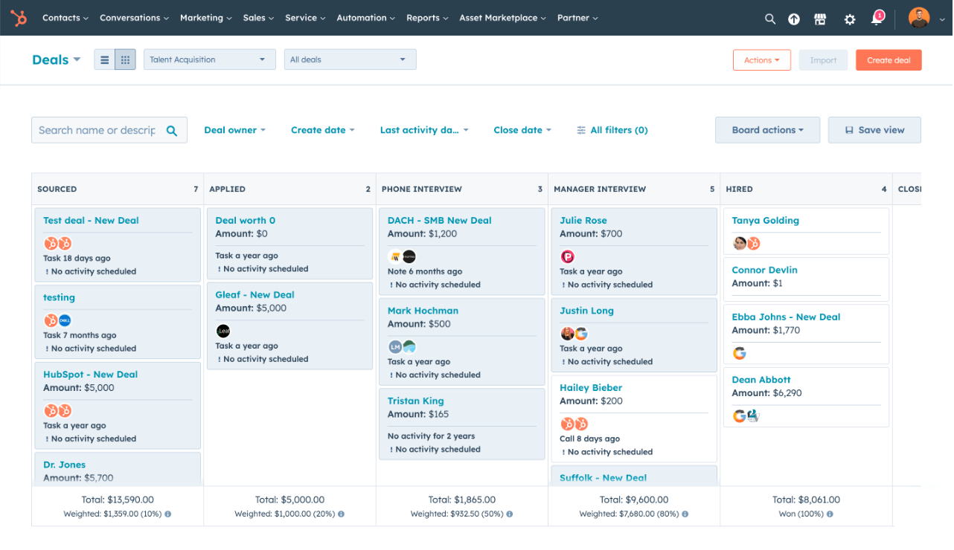Click the HubSpot sprocket logo

18,18
